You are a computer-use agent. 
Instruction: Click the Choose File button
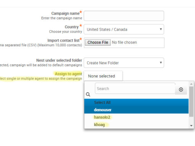pyautogui.click(x=98, y=42)
